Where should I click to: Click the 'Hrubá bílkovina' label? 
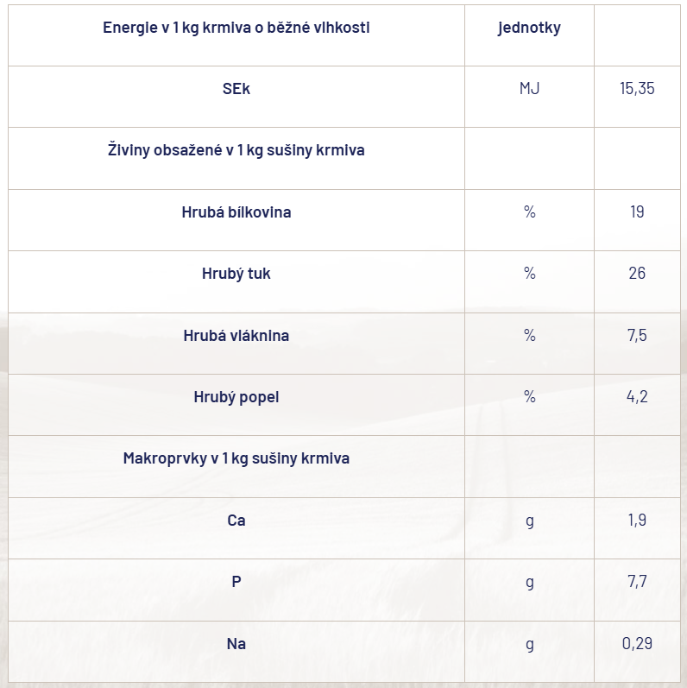point(236,212)
